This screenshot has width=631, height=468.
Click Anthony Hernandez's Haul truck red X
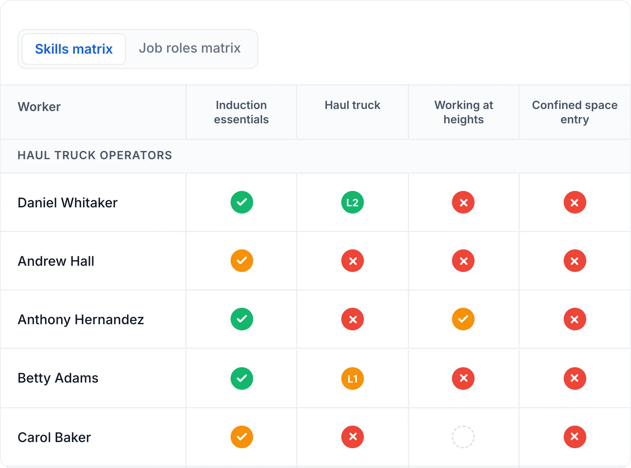(x=353, y=319)
